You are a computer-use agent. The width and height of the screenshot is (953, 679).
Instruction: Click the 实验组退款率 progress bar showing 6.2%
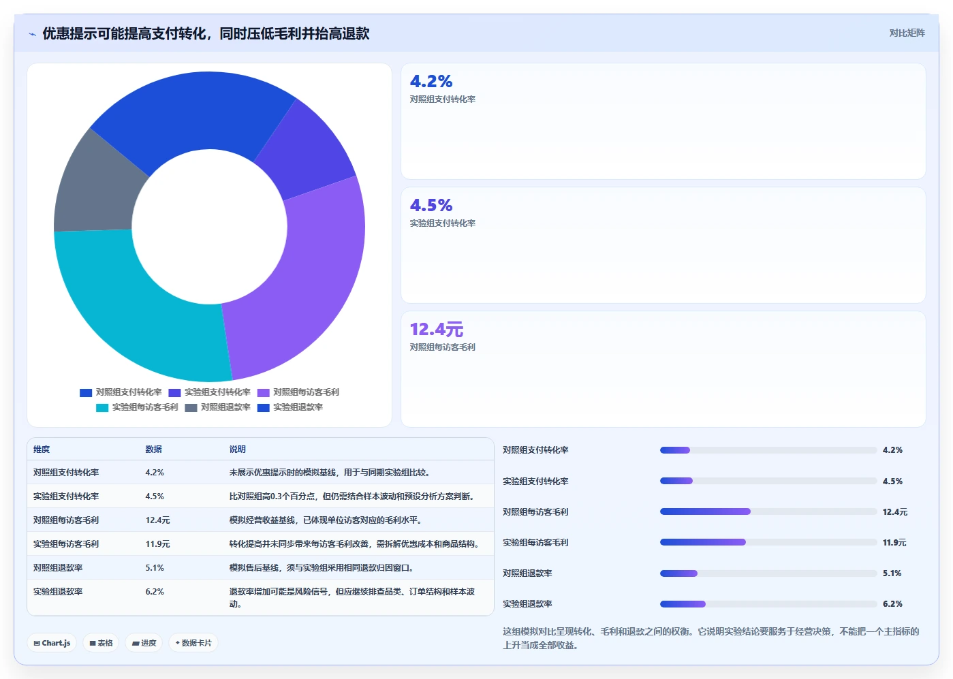[x=768, y=604]
